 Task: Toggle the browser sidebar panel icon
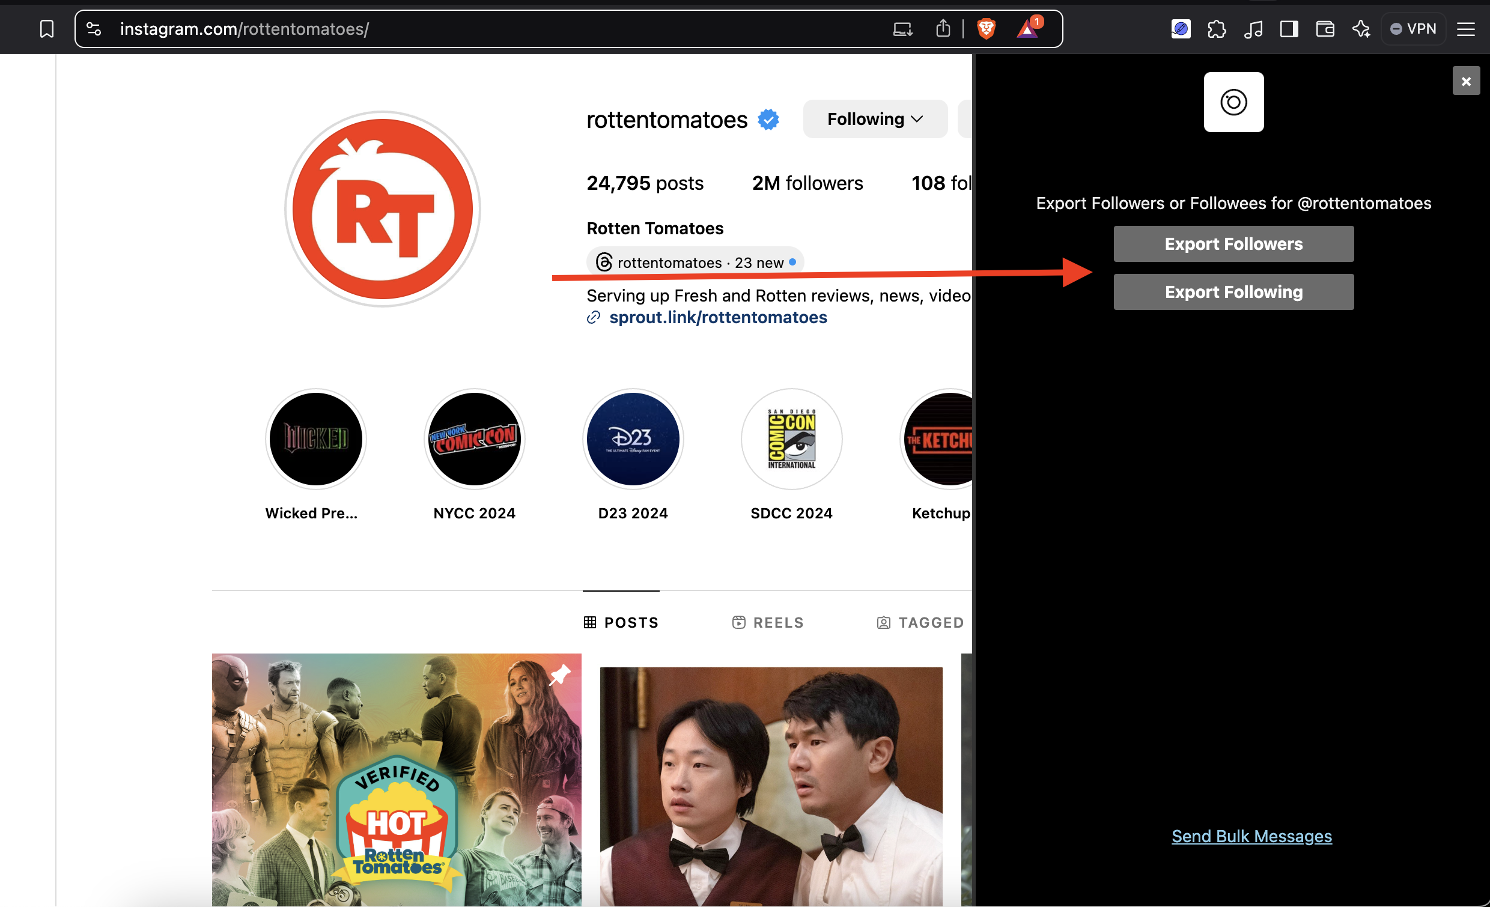pos(1289,29)
